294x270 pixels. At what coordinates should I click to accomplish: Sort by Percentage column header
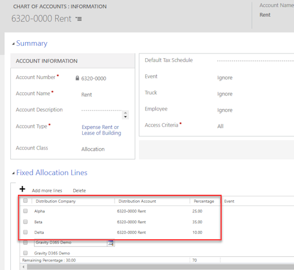204,201
